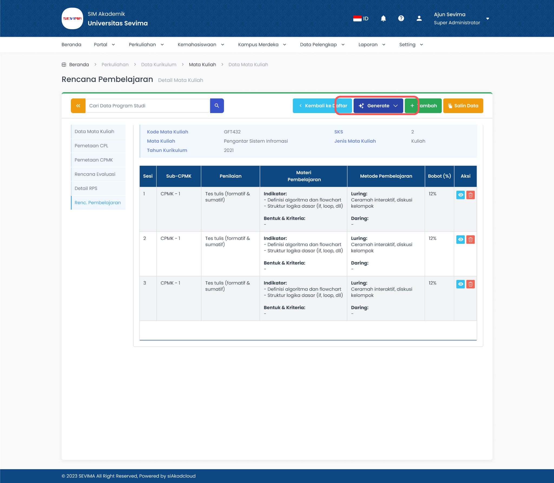Focus the Cari Data Program Studi field
The width and height of the screenshot is (554, 483).
(x=147, y=106)
